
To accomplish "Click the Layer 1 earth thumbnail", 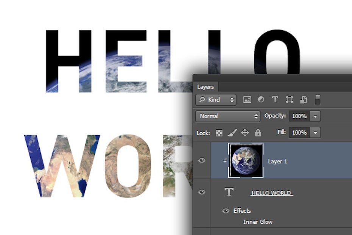I will [246, 160].
